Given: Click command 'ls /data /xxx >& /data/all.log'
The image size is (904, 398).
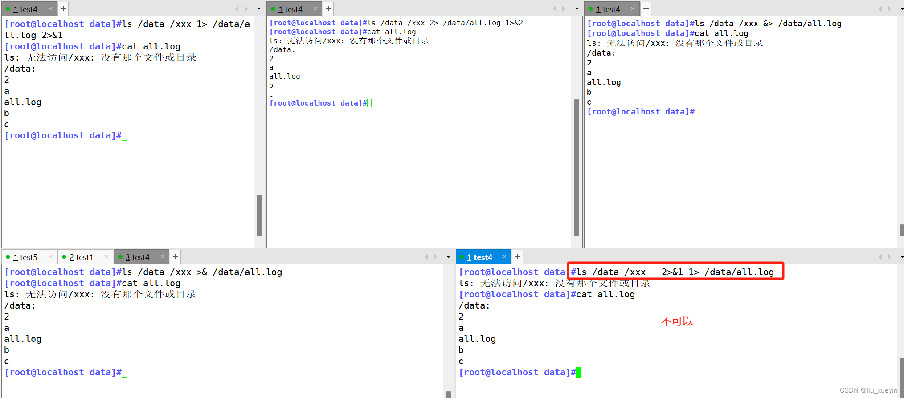Looking at the screenshot, I should click(202, 272).
